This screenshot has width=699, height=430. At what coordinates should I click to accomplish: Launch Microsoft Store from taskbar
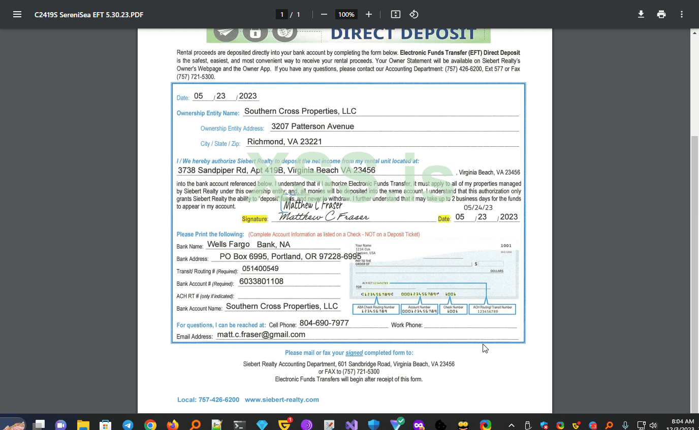click(105, 425)
